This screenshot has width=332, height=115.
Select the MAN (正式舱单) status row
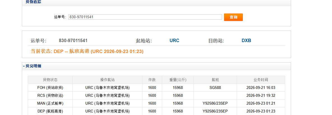click(156, 103)
